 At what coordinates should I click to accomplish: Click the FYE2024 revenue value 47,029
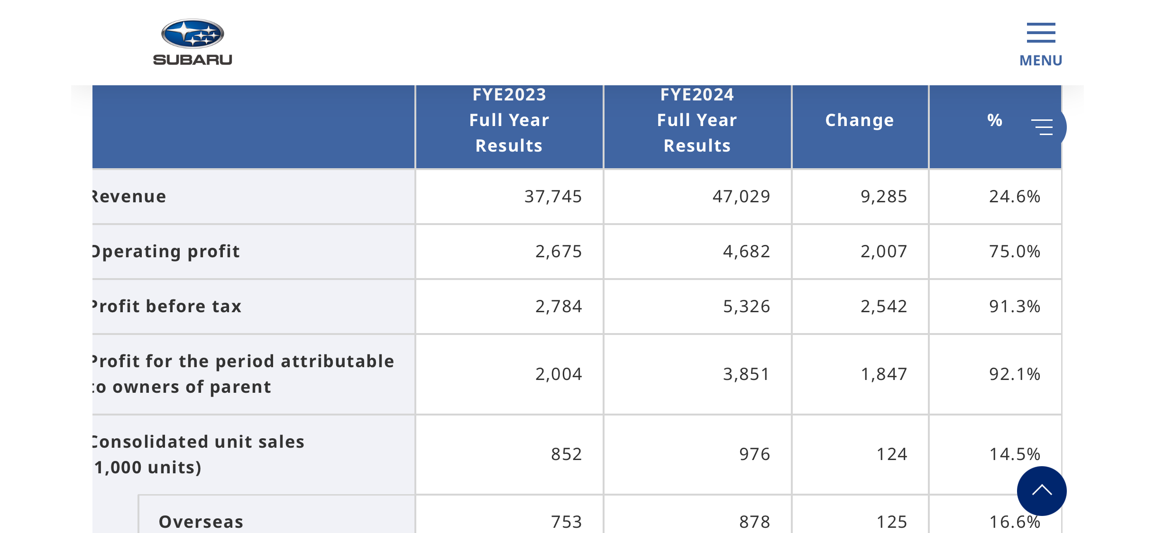click(x=741, y=197)
